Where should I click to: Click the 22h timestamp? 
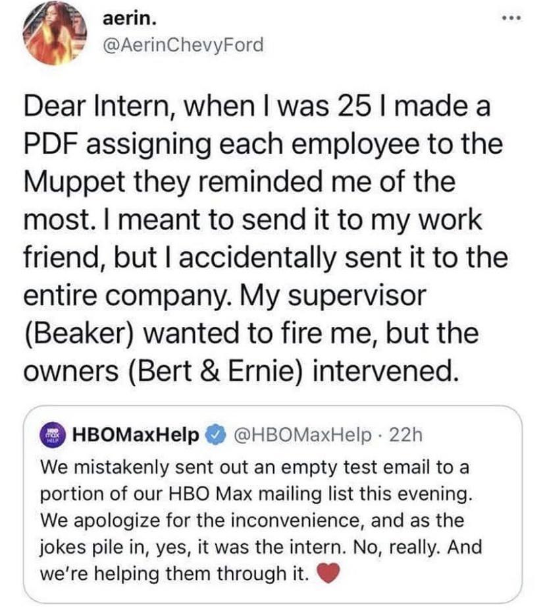(x=406, y=435)
